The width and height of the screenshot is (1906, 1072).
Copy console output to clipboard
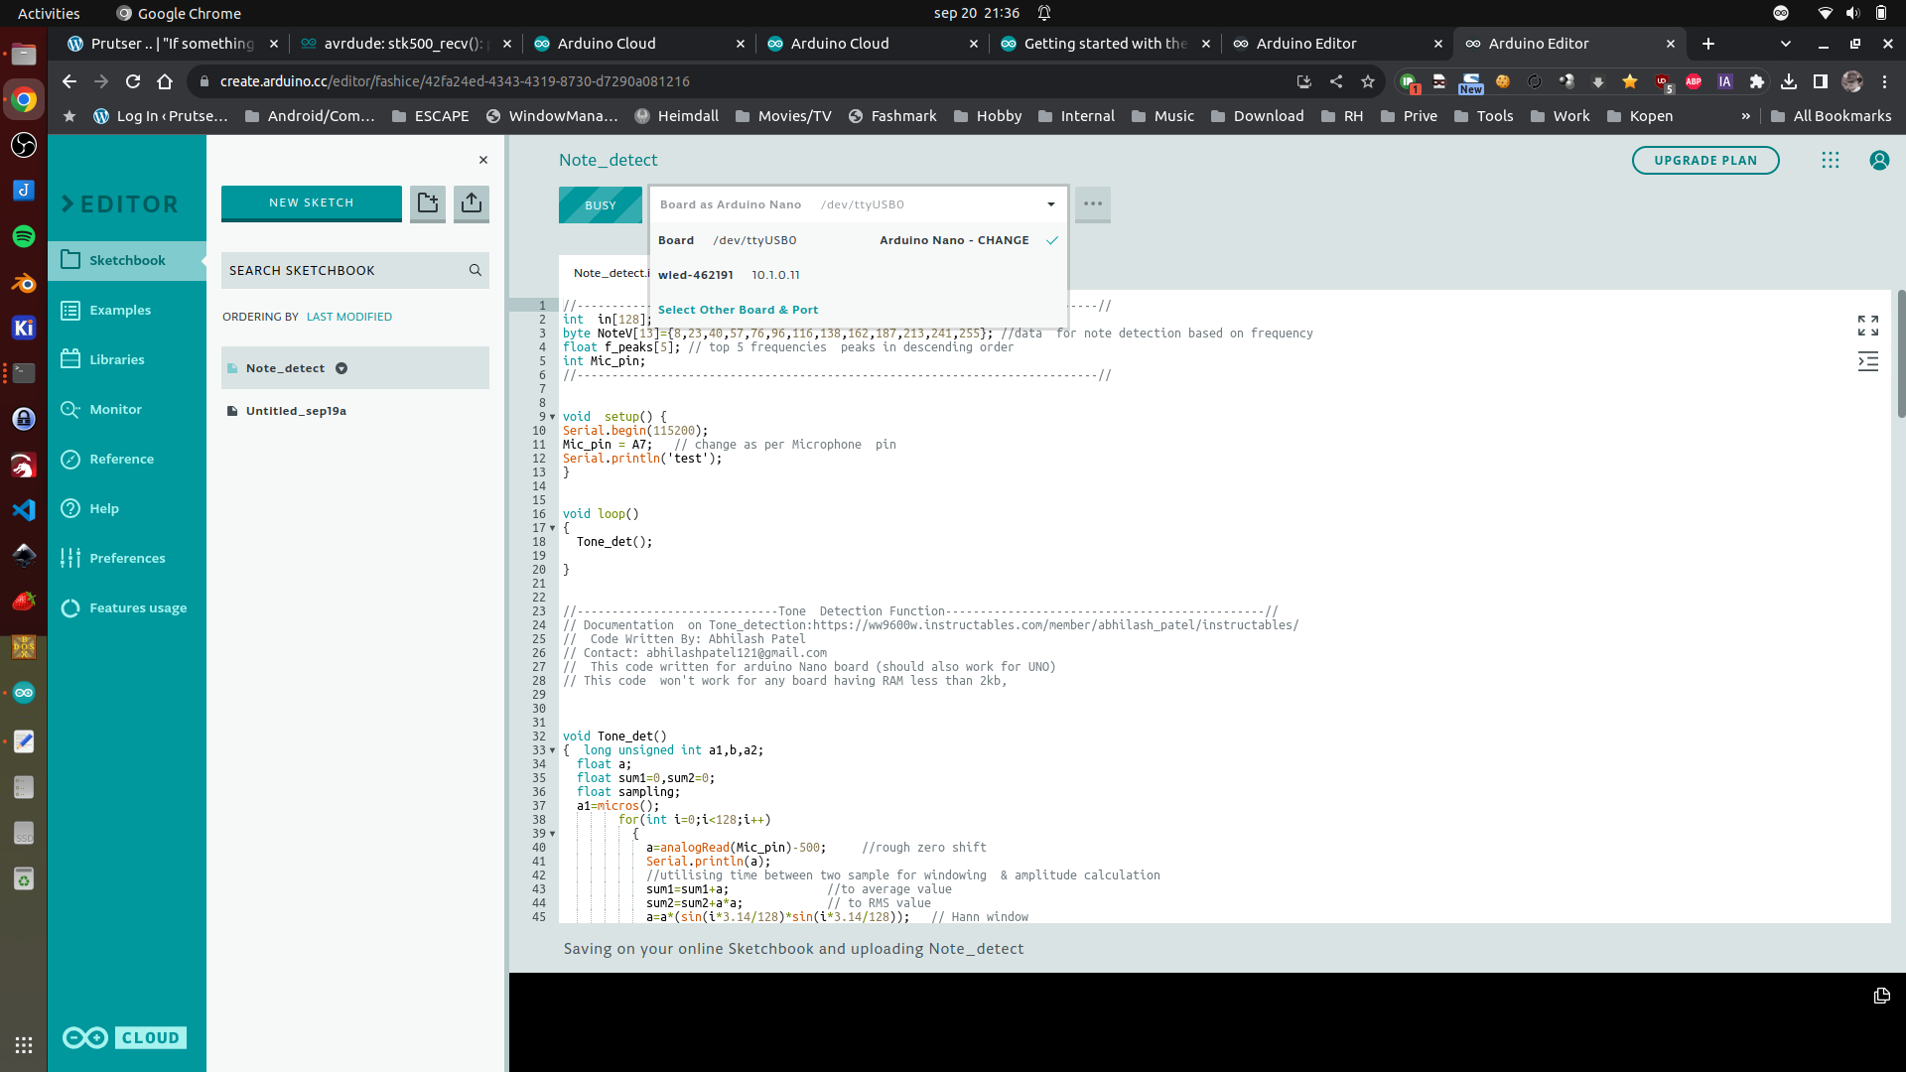click(x=1881, y=996)
